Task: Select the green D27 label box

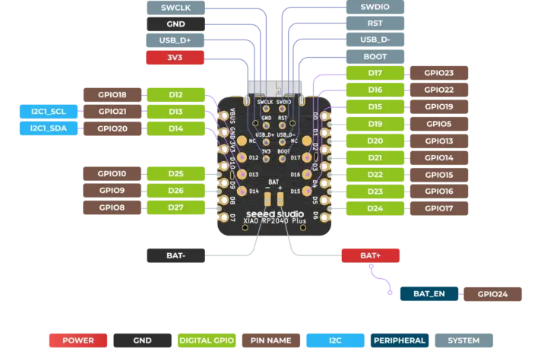Action: (175, 207)
